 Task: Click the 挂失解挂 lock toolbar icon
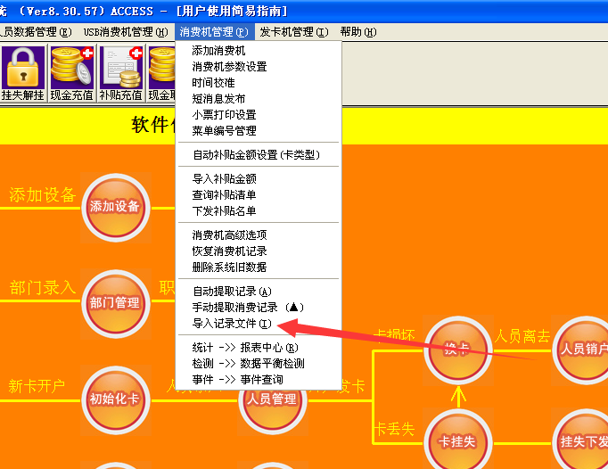coord(22,72)
